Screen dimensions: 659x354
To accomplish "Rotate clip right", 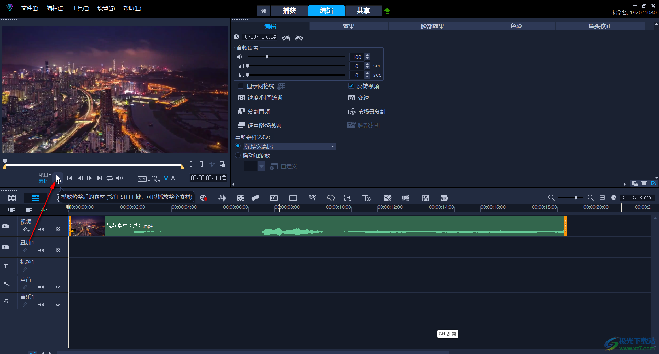I will pyautogui.click(x=299, y=38).
